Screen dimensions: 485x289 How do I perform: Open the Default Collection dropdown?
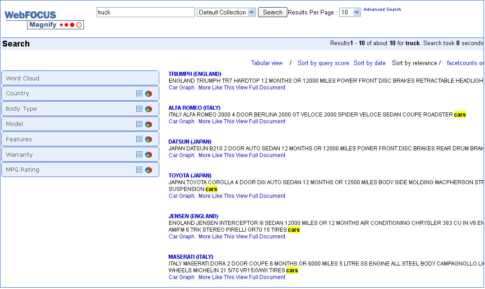point(226,12)
